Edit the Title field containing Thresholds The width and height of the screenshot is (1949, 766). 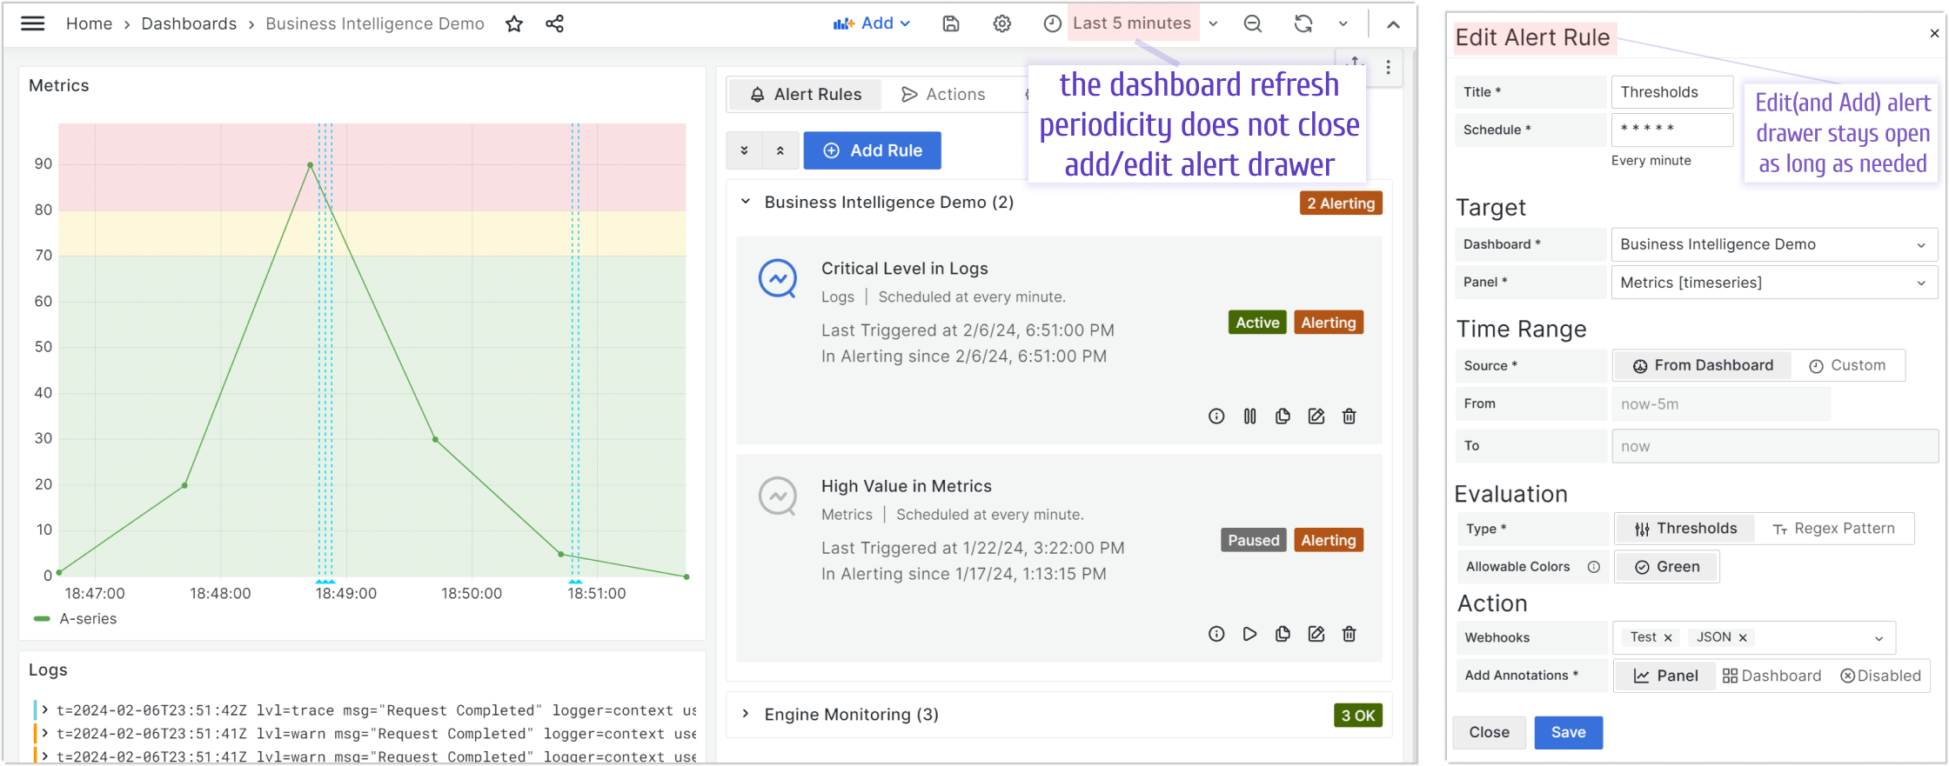coord(1671,92)
